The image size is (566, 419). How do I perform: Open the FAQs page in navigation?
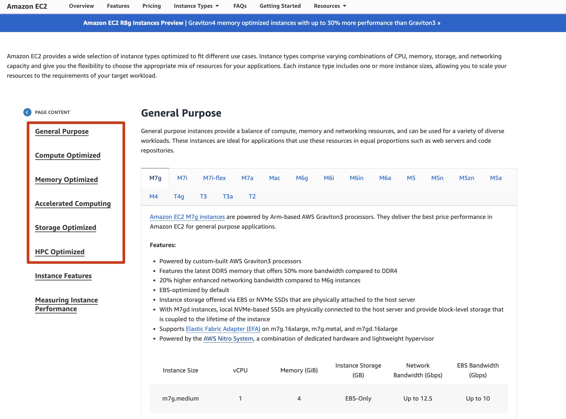[x=240, y=6]
